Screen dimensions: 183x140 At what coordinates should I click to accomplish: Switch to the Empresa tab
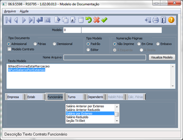[15, 97]
